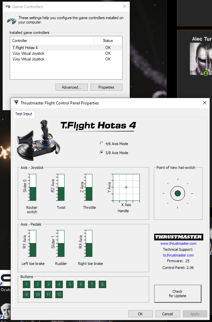The width and height of the screenshot is (212, 322).
Task: Click the green online status badge
Action: [x=206, y=73]
